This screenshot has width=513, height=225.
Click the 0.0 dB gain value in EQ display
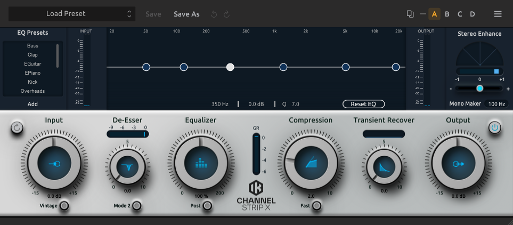256,104
